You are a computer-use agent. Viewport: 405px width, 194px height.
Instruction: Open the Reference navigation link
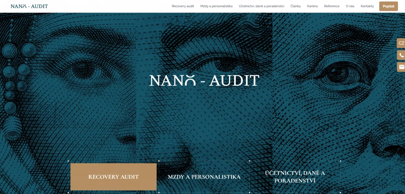pyautogui.click(x=332, y=6)
